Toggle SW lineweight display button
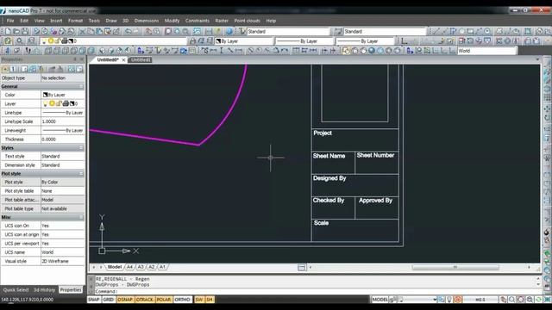This screenshot has width=552, height=310. tap(199, 300)
